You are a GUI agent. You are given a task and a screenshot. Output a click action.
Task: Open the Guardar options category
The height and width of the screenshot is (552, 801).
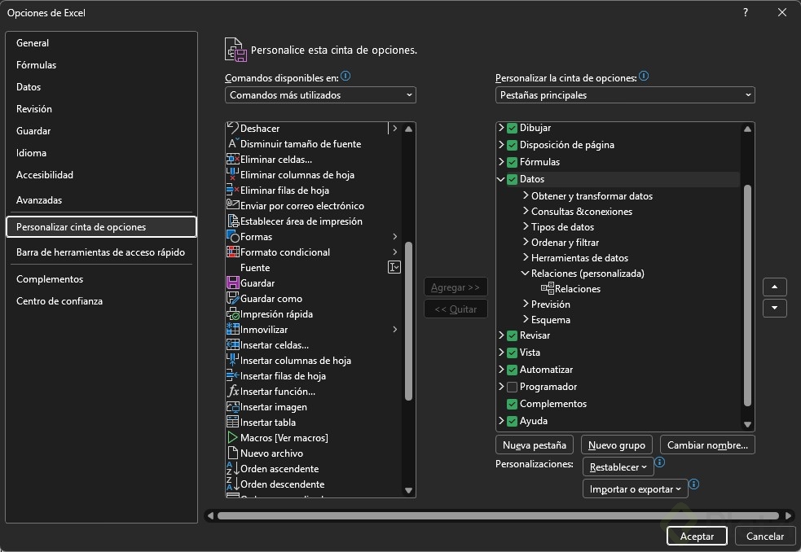click(x=101, y=131)
